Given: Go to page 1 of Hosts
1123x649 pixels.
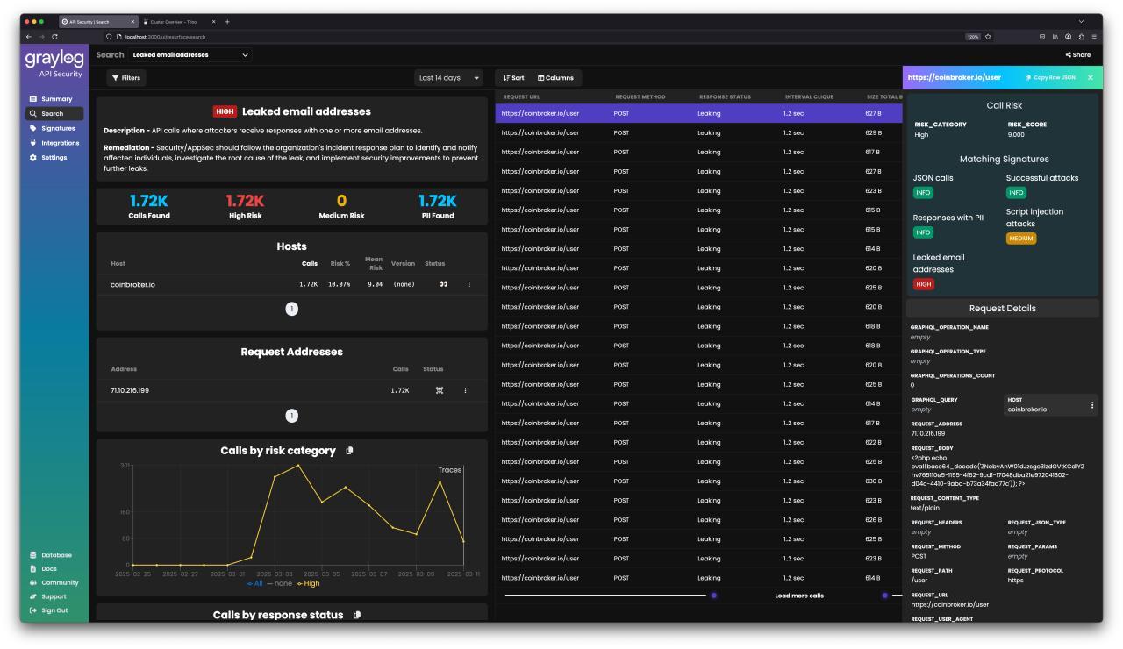Looking at the screenshot, I should point(292,308).
